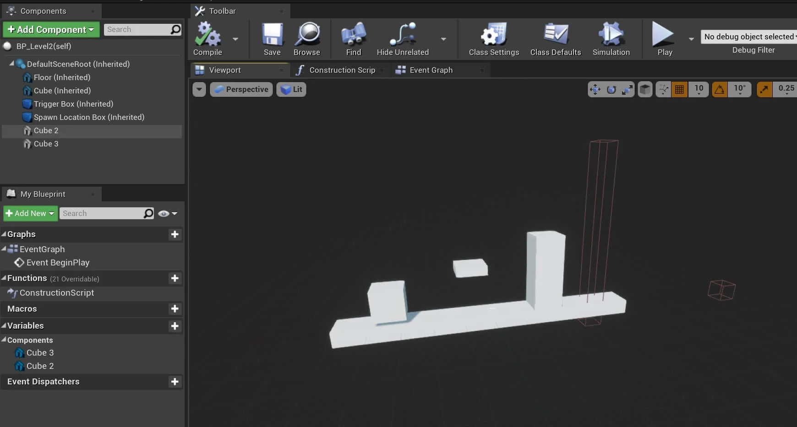The image size is (797, 427).
Task: Click the Compile blueprint icon
Action: tap(207, 35)
